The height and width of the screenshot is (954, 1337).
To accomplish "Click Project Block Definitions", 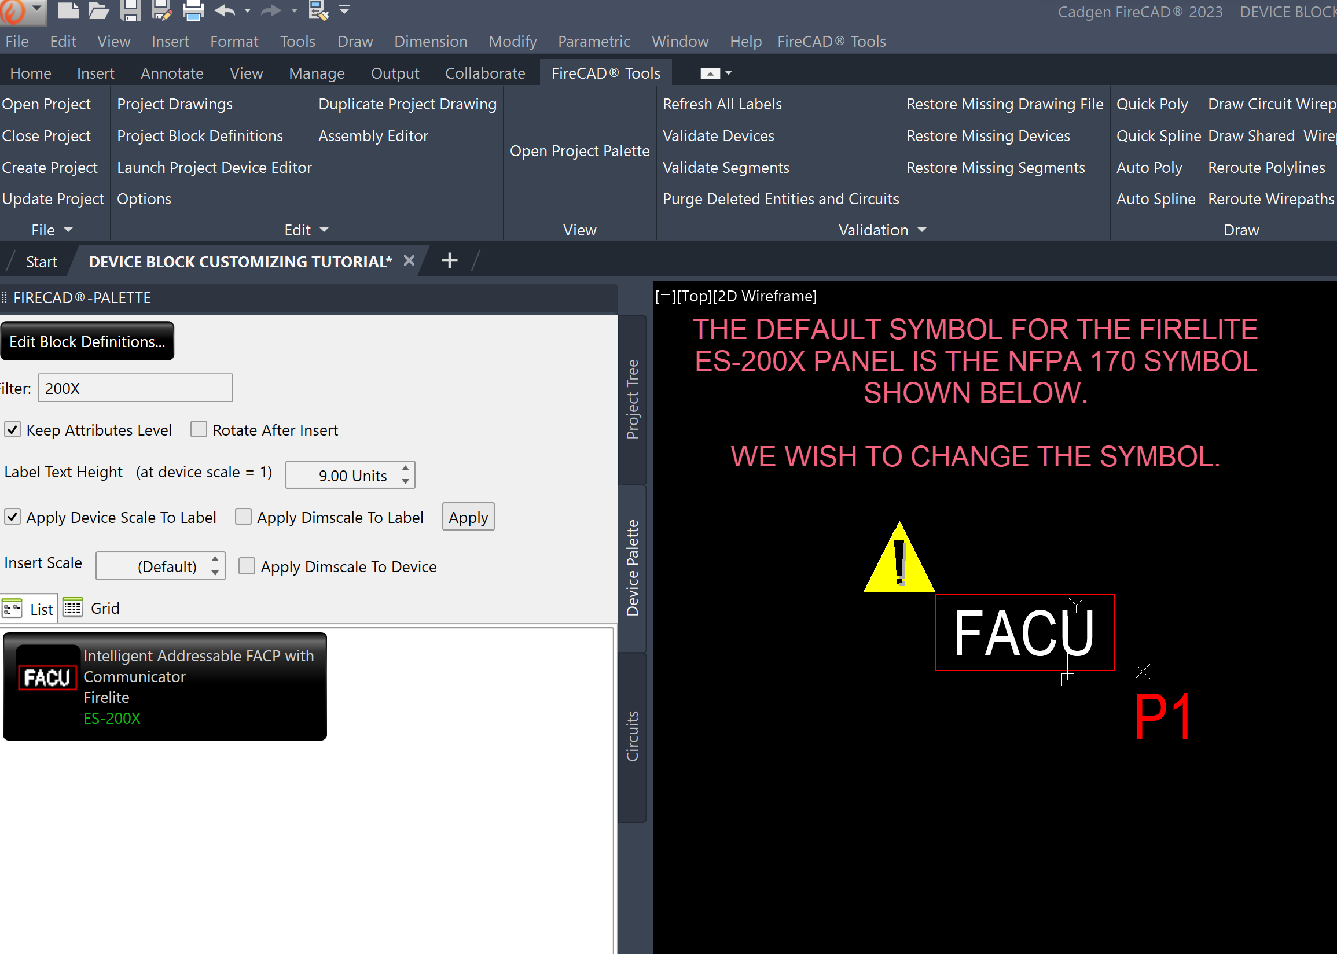I will tap(200, 136).
